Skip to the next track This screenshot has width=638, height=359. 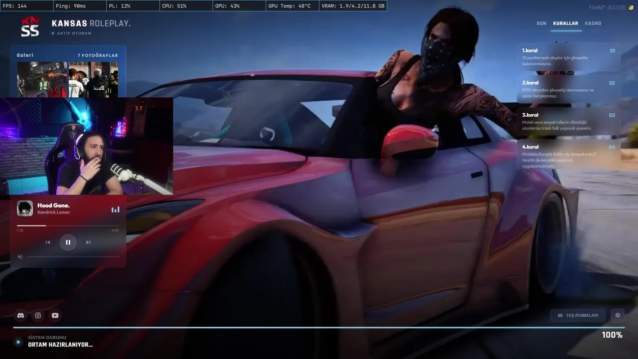tap(88, 242)
